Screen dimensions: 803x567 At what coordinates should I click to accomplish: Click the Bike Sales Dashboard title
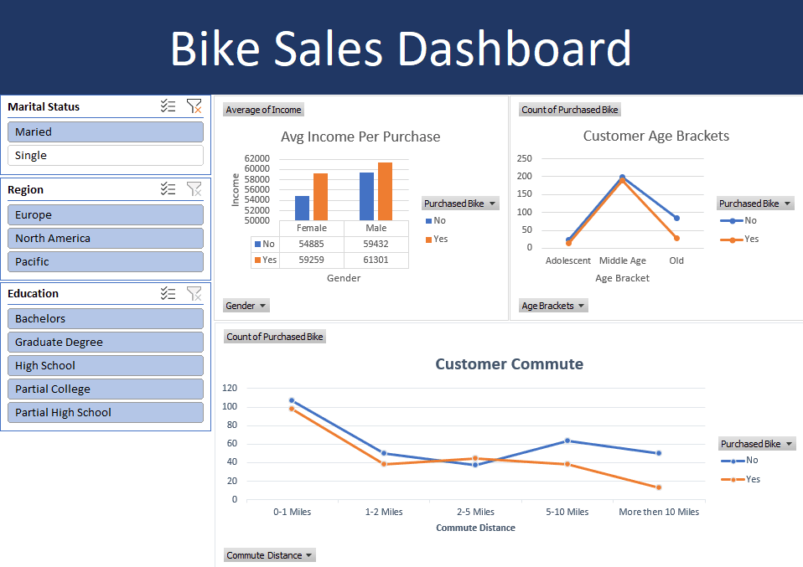point(401,48)
